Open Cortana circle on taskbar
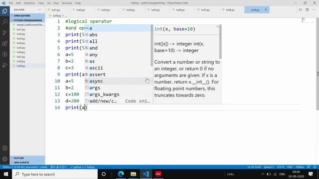The height and width of the screenshot is (179, 319). [104, 174]
